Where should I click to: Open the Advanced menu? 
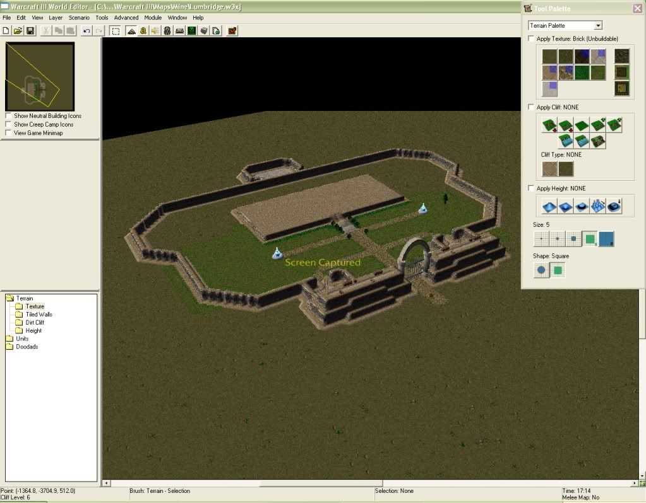126,18
